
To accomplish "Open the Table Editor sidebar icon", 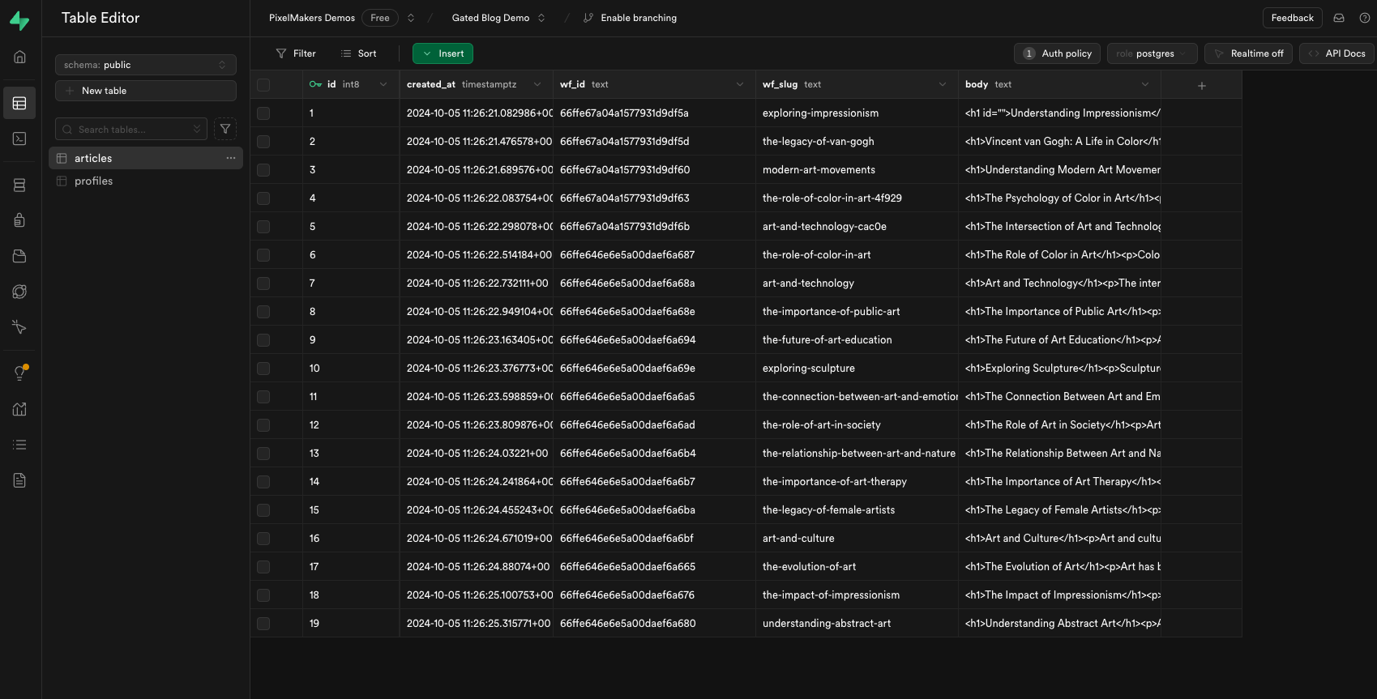I will 19,103.
